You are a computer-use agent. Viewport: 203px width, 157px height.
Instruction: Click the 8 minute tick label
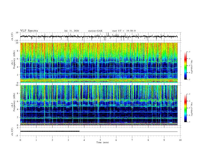[x=148, y=140]
